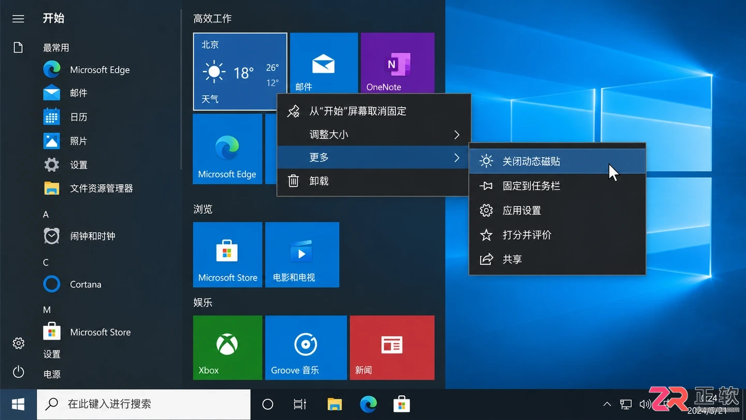This screenshot has height=420, width=746.
Task: Open 应用设置 from the submenu
Action: click(557, 210)
